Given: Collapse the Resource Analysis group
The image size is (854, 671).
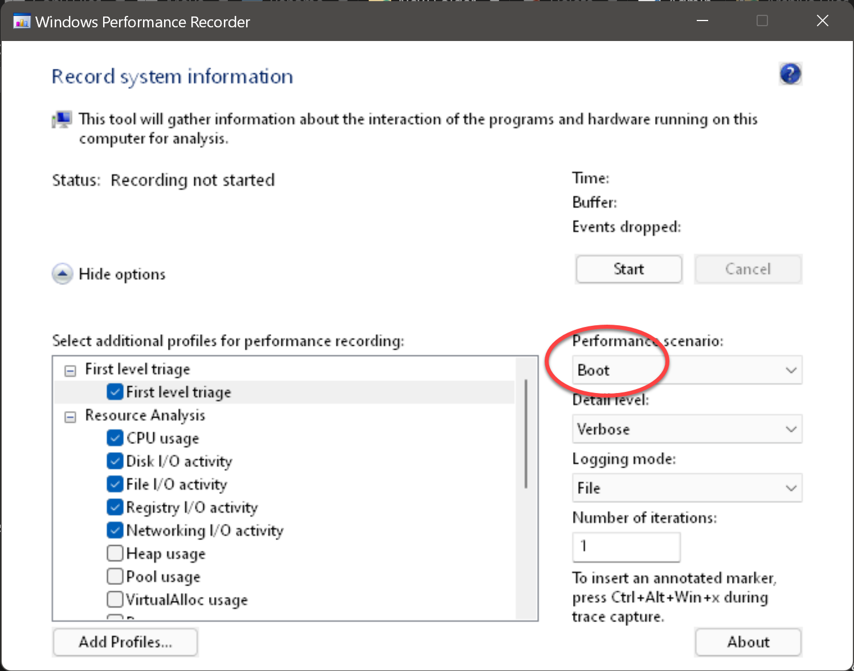Looking at the screenshot, I should pos(70,417).
